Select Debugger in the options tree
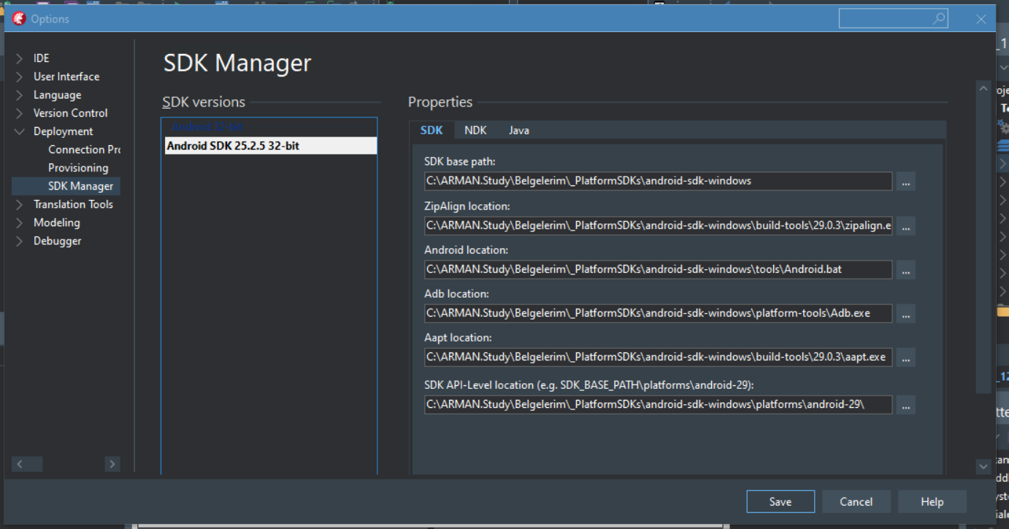This screenshot has height=529, width=1009. tap(57, 241)
